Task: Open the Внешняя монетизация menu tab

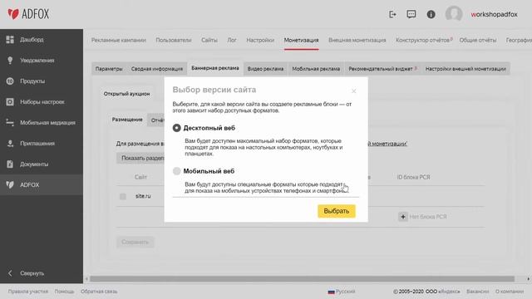Action: [x=357, y=40]
